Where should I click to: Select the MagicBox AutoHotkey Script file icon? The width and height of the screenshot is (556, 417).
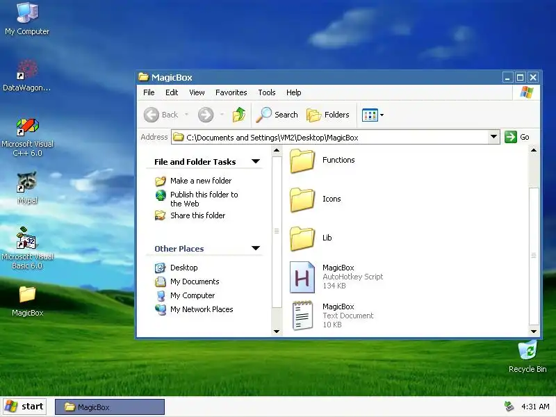point(302,277)
